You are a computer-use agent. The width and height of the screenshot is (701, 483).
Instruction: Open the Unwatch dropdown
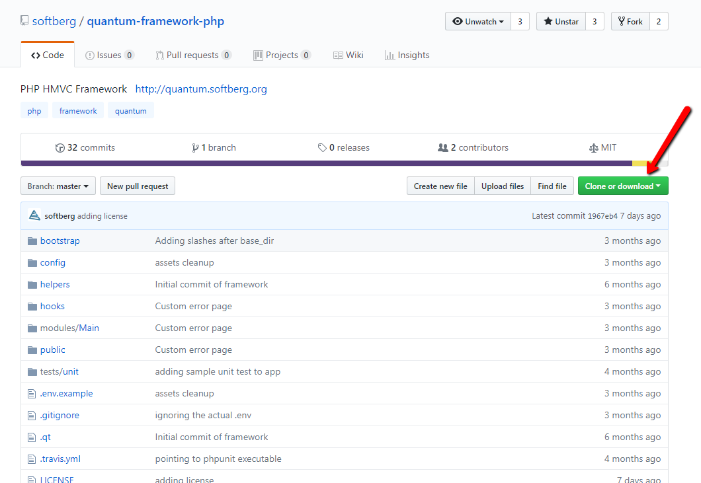pos(478,21)
